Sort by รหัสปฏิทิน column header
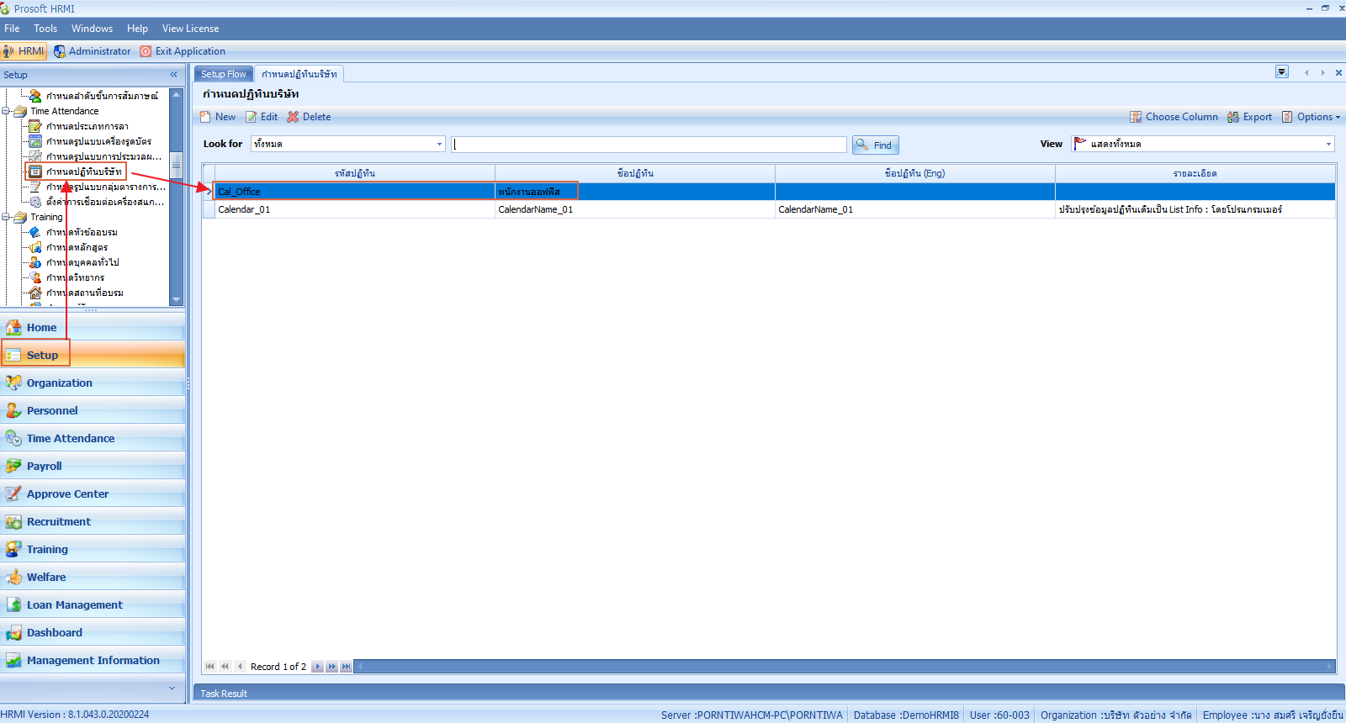 click(x=354, y=173)
